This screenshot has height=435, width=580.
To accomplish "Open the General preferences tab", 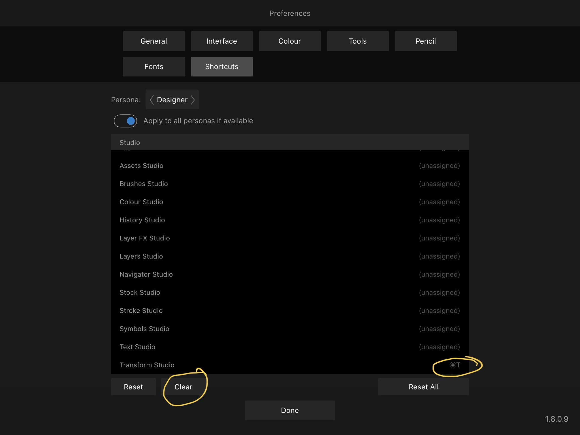I will point(154,41).
